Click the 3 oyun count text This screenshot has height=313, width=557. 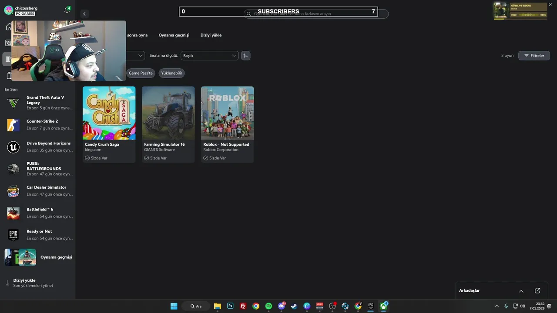pyautogui.click(x=507, y=56)
